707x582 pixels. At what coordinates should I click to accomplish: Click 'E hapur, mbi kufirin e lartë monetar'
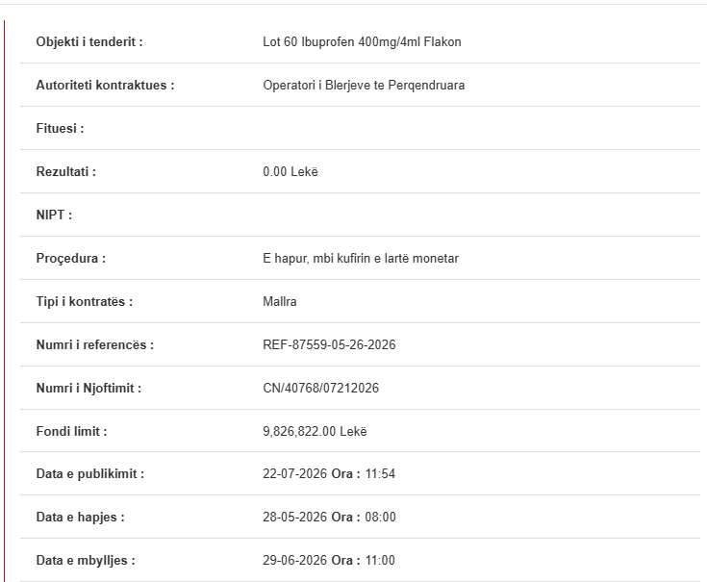tap(361, 259)
